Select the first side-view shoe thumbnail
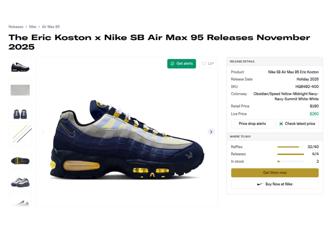The height and width of the screenshot is (238, 336). pos(20,67)
